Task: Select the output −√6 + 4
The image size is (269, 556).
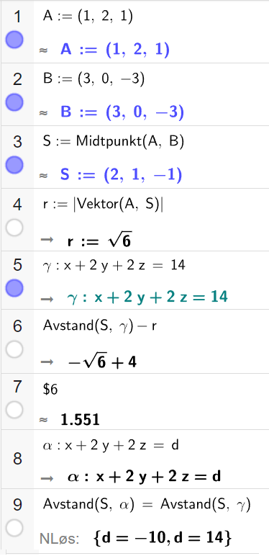Action: (x=102, y=362)
